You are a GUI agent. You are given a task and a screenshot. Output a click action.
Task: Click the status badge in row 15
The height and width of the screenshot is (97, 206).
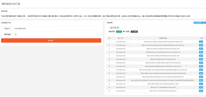(x=201, y=91)
